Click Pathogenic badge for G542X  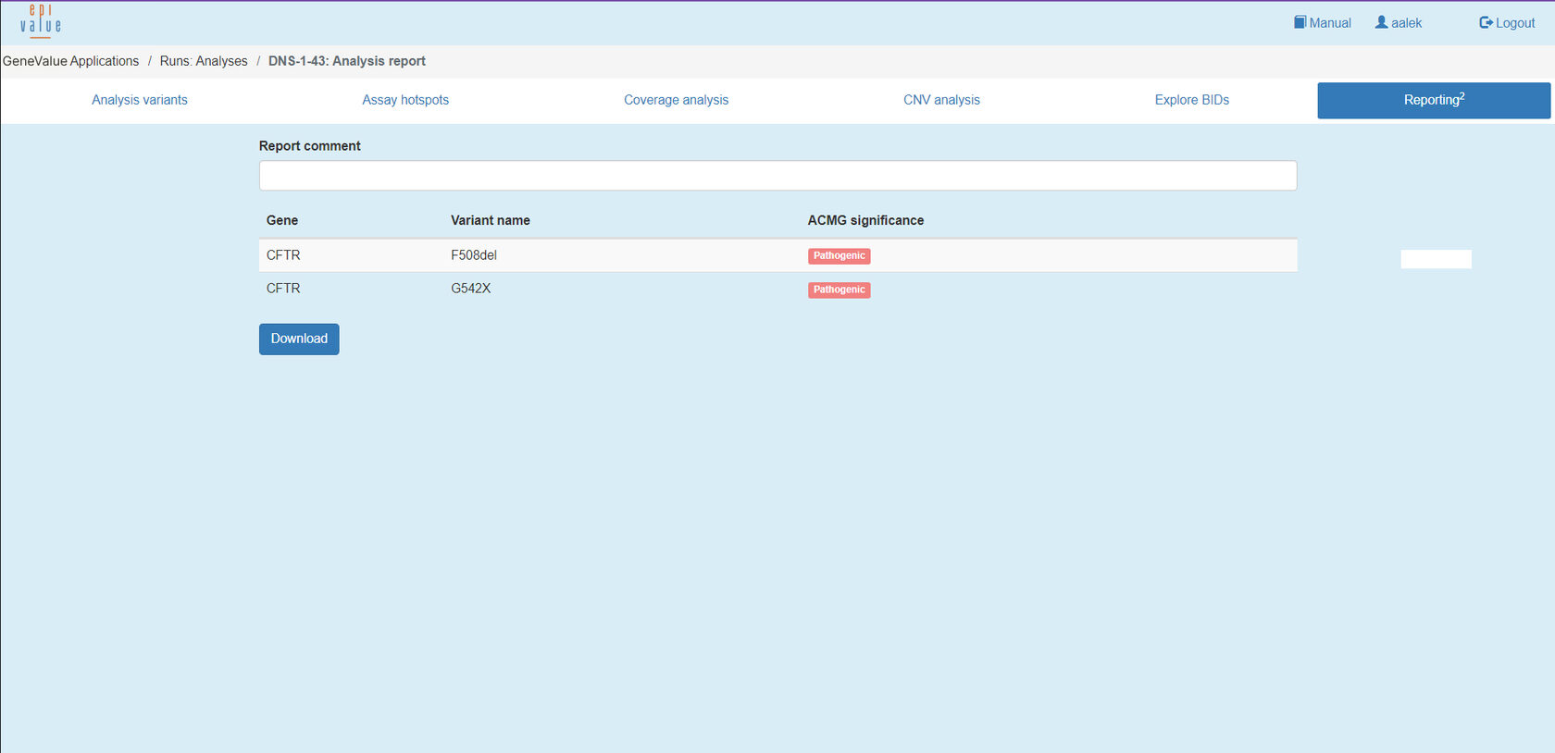[x=839, y=290]
